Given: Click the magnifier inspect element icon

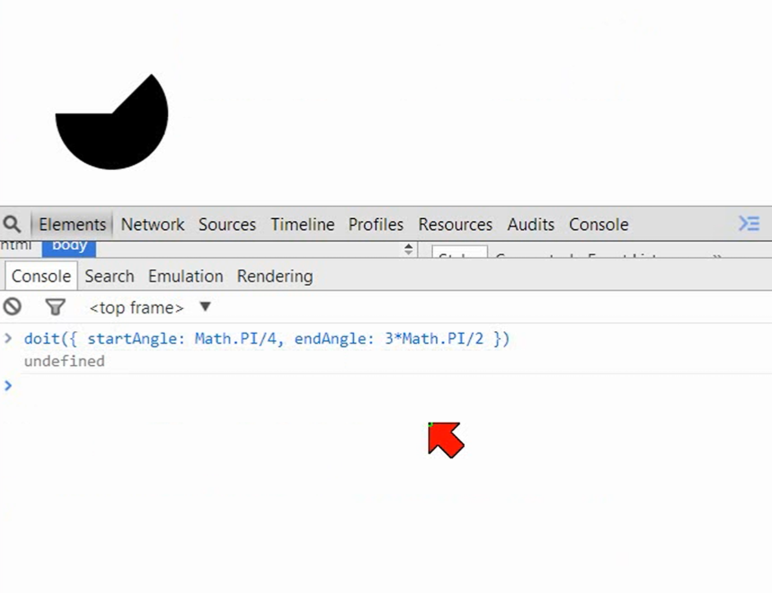Looking at the screenshot, I should pyautogui.click(x=12, y=225).
